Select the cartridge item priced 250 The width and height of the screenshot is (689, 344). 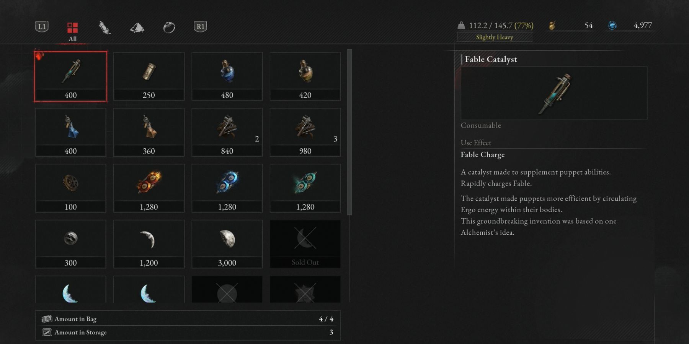149,76
